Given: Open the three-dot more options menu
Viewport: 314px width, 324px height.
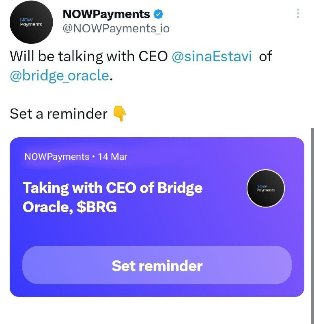Looking at the screenshot, I should coord(298,13).
